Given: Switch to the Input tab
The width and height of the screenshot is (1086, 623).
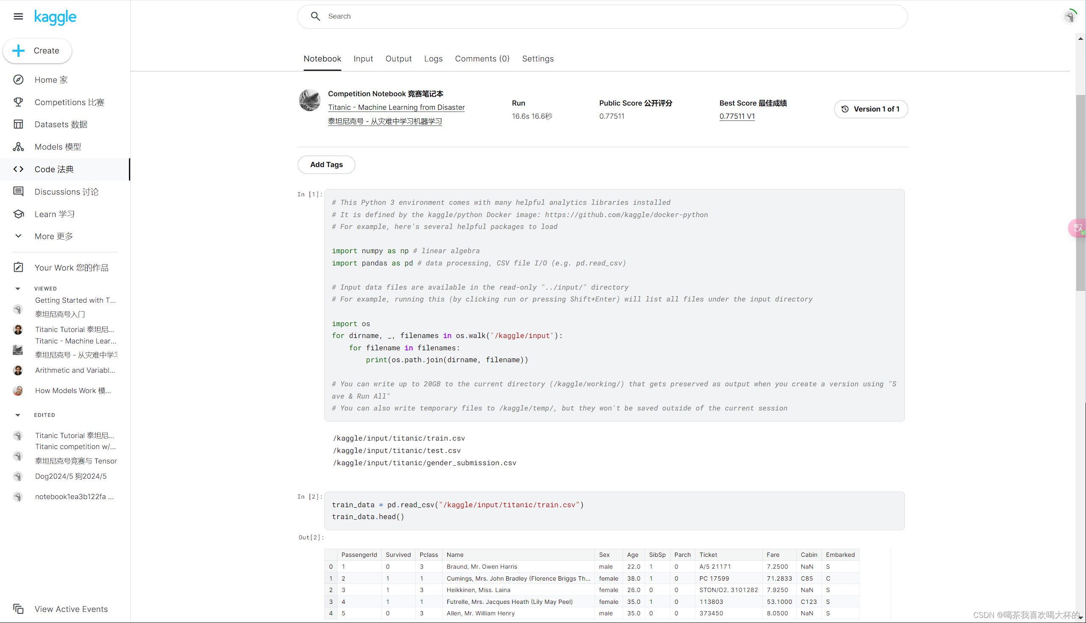Looking at the screenshot, I should (363, 59).
